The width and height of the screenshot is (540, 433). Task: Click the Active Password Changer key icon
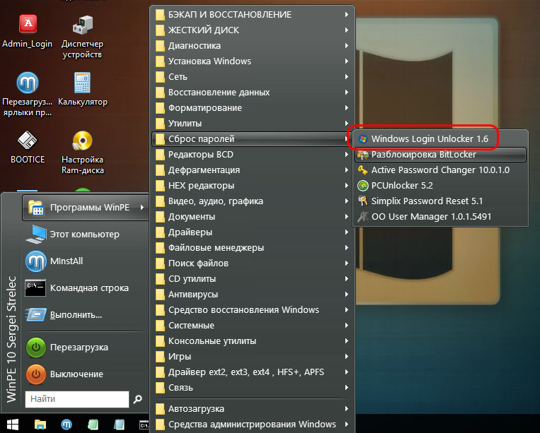coord(362,170)
